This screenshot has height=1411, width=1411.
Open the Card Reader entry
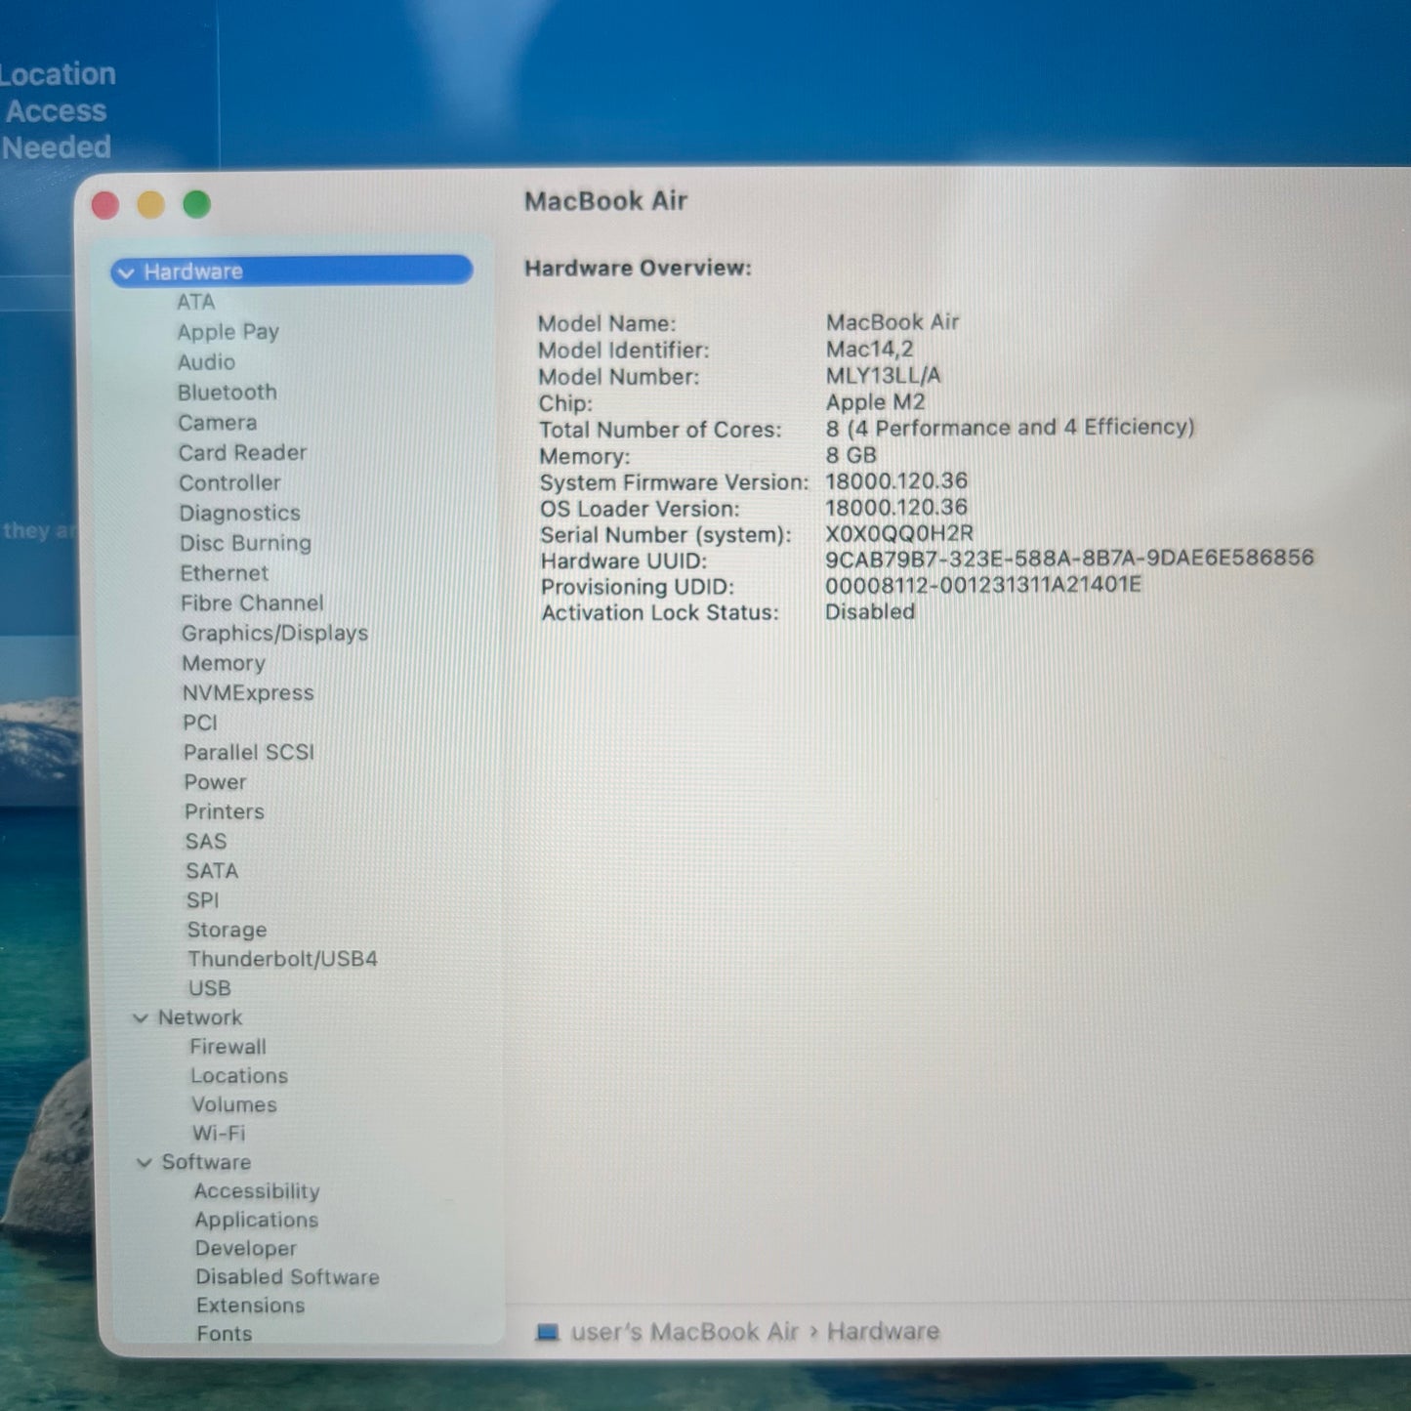click(242, 453)
